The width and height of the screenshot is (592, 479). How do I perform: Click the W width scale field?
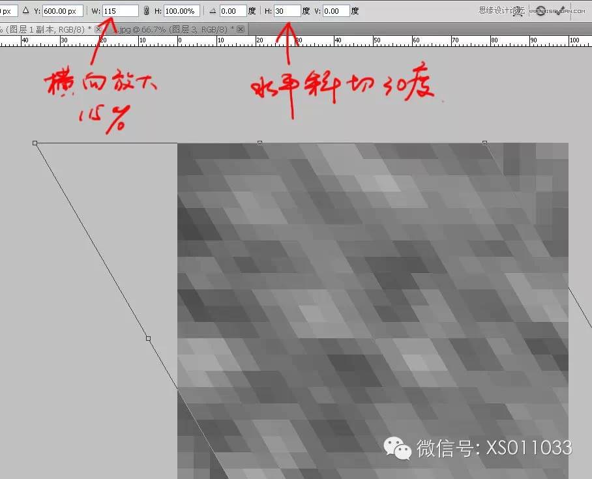pos(121,11)
